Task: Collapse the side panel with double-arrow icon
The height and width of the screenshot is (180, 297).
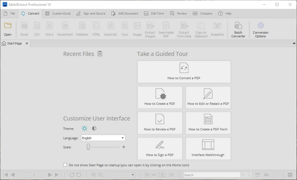Action: [x=294, y=43]
